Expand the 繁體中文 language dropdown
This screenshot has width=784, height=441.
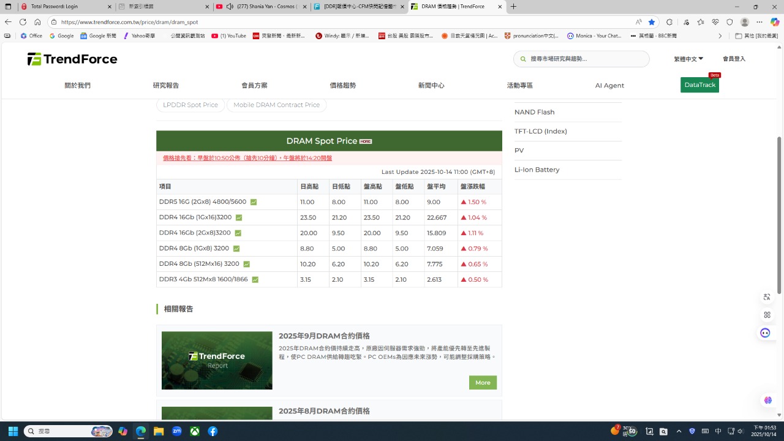pos(688,59)
